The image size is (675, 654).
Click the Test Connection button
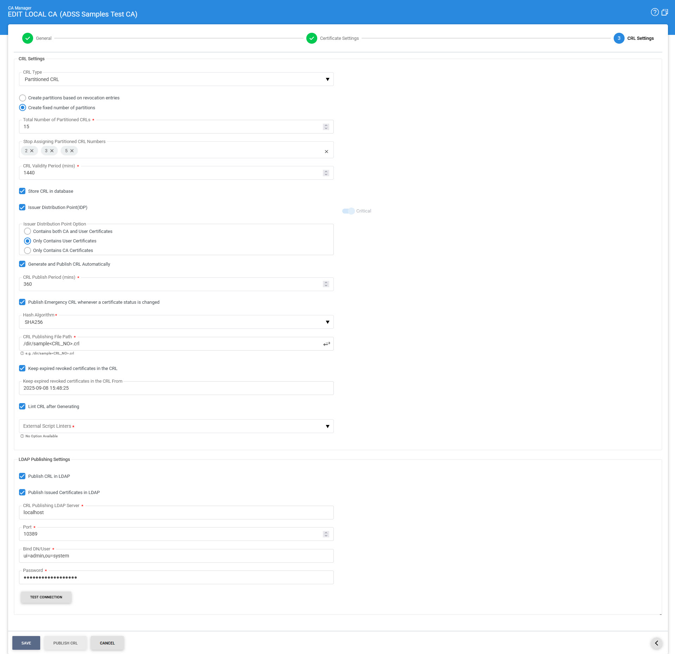pyautogui.click(x=46, y=597)
